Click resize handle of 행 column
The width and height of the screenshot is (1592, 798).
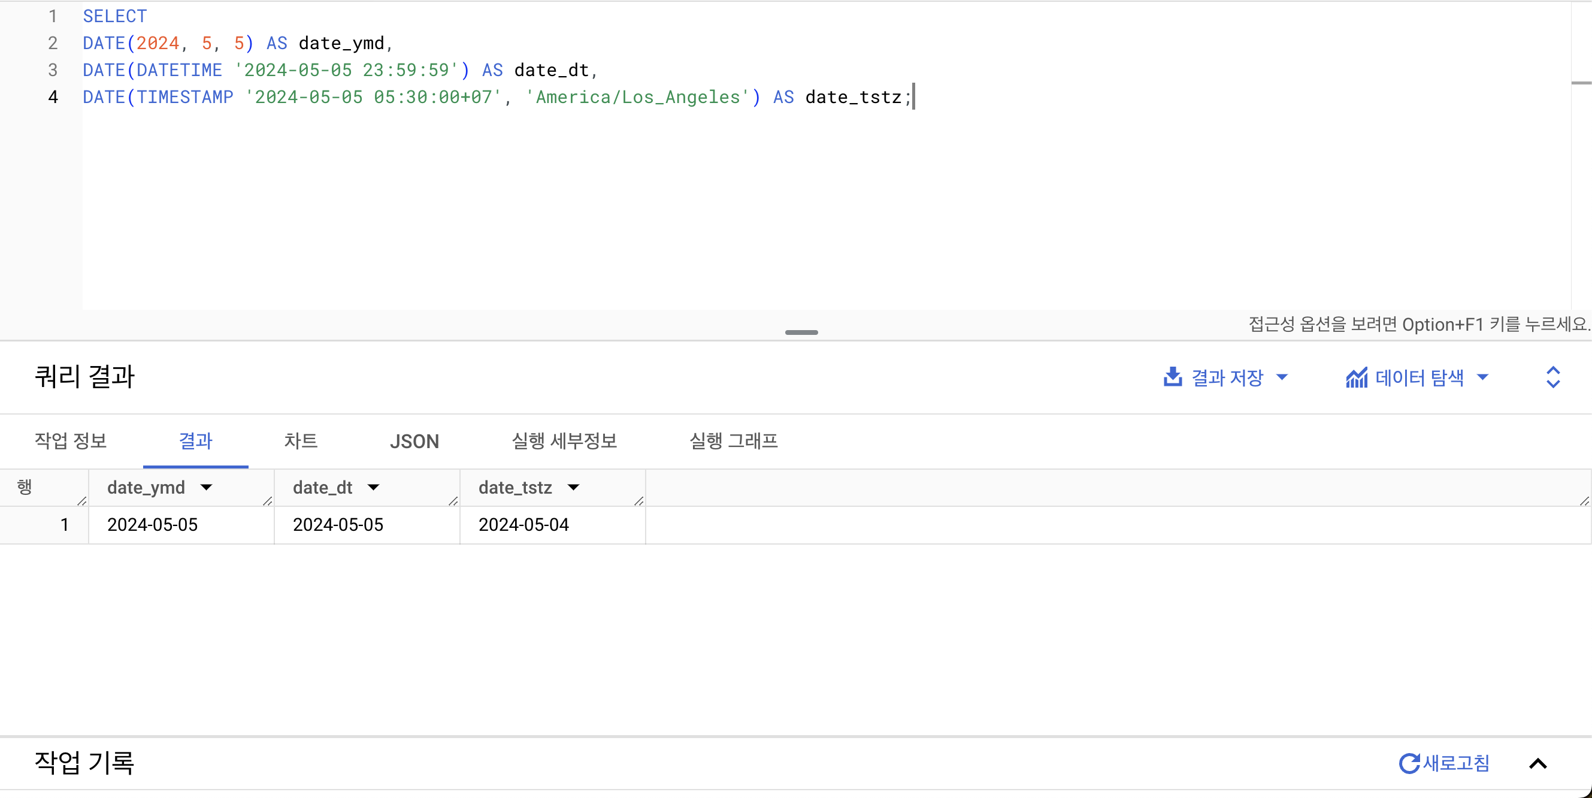point(82,501)
